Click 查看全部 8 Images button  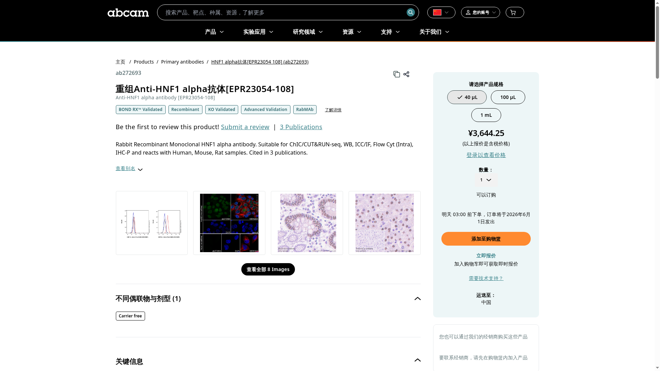(268, 269)
